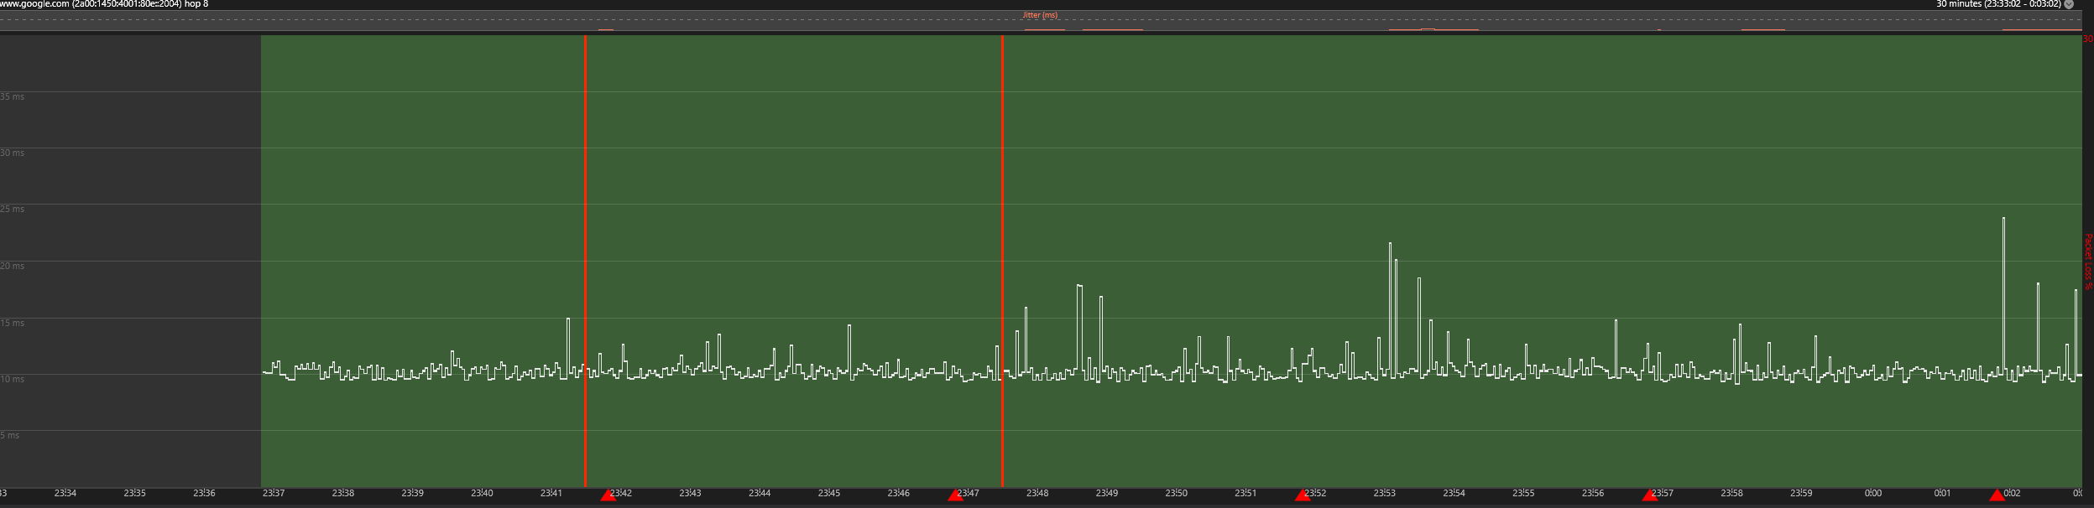
Task: Click the 15 ms axis label
Action: click(13, 323)
